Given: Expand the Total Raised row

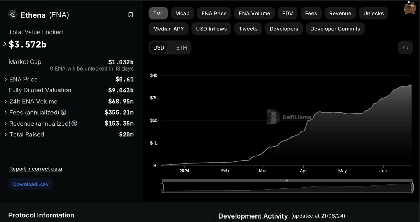Looking at the screenshot, I should 6,134.
